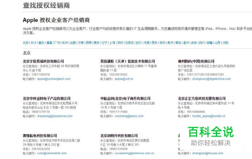This screenshot has height=159, width=252.
Task: Go to the 辽宁 region link
Action: coord(104,43)
